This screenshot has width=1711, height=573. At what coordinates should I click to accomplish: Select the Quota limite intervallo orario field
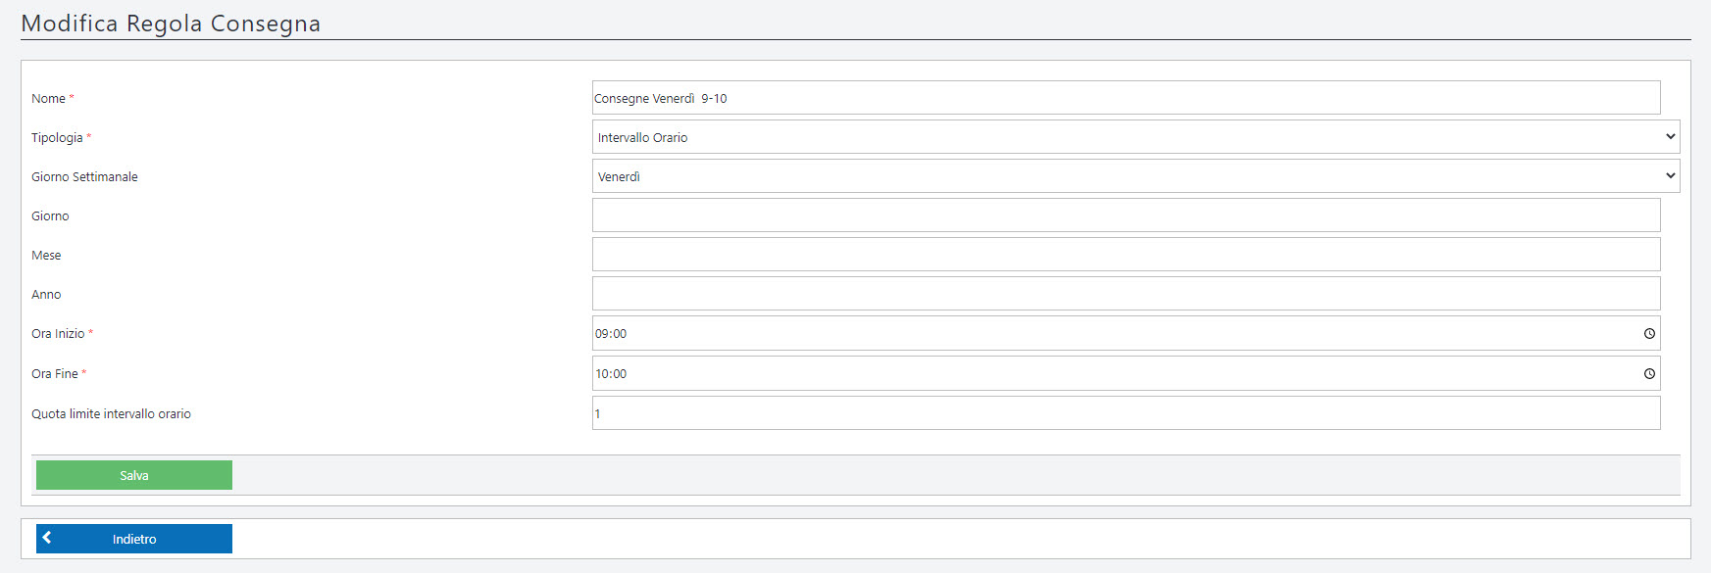pos(1126,413)
